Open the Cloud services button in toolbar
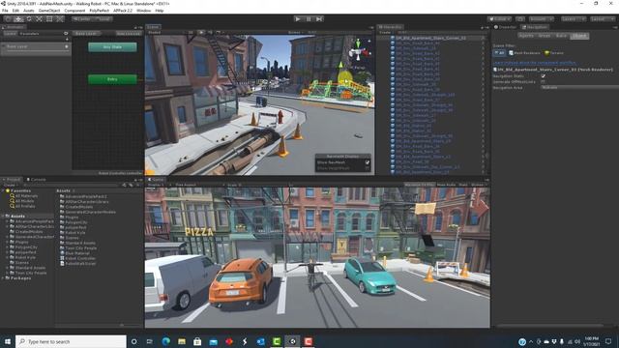Screen dimensions: 619x348 click(x=520, y=19)
